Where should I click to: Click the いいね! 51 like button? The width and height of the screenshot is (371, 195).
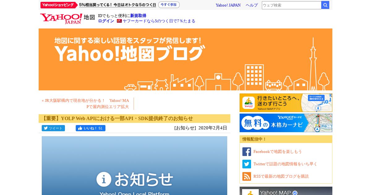coord(91,128)
